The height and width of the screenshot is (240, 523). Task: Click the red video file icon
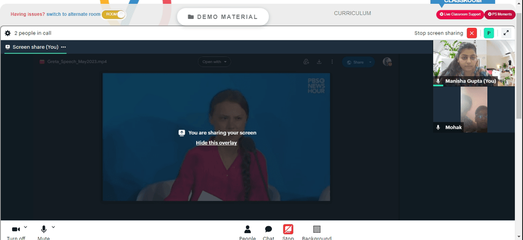pos(42,62)
